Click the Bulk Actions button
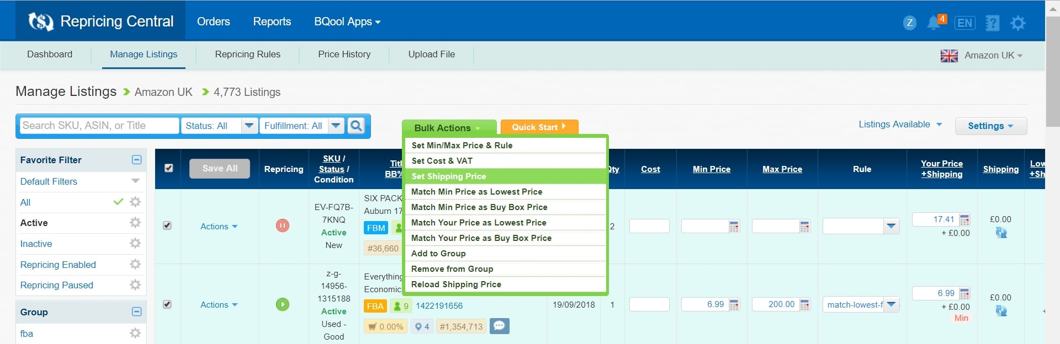 click(449, 127)
